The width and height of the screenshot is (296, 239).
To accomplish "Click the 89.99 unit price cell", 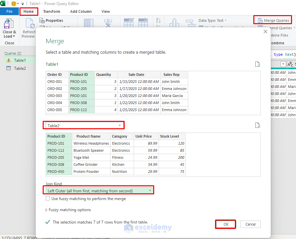I will (x=146, y=143).
